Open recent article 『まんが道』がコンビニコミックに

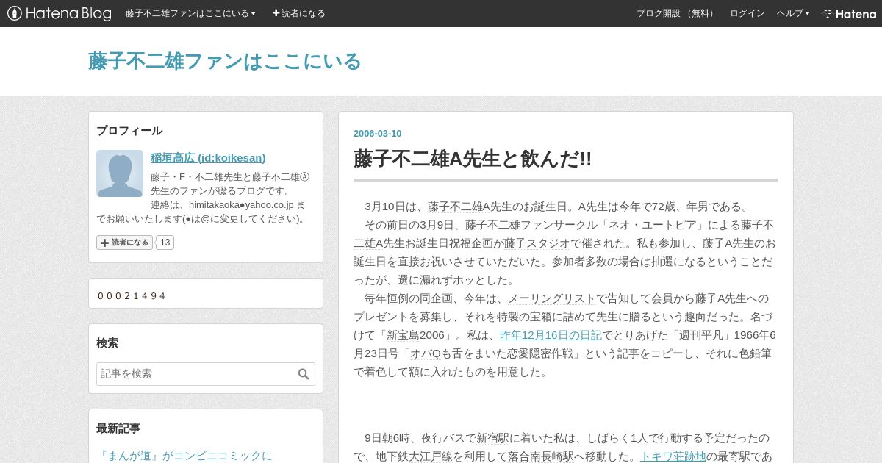point(184,456)
